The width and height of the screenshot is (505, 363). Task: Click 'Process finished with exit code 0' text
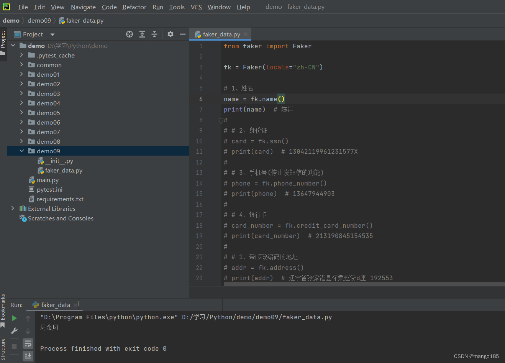click(x=103, y=348)
